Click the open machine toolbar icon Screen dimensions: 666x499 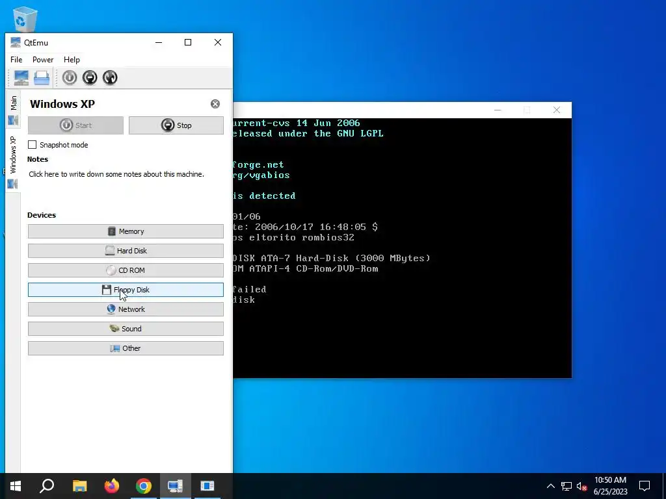pos(42,78)
